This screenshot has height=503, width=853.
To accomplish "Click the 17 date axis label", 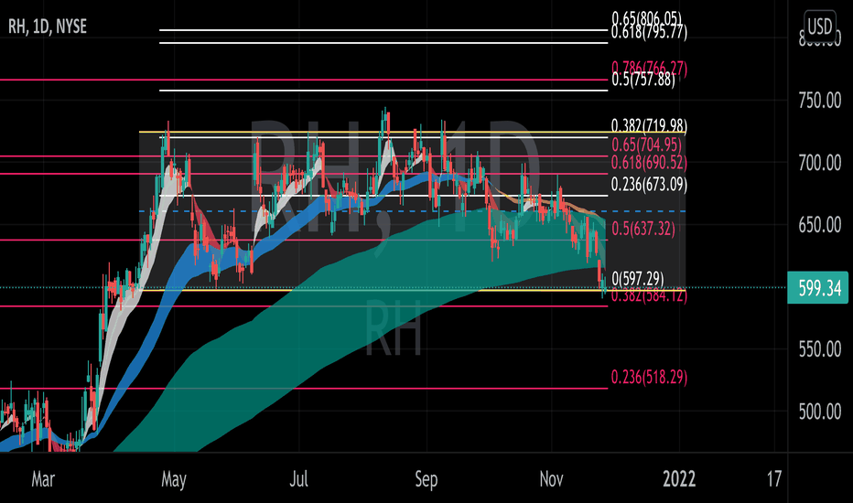I will tap(774, 479).
